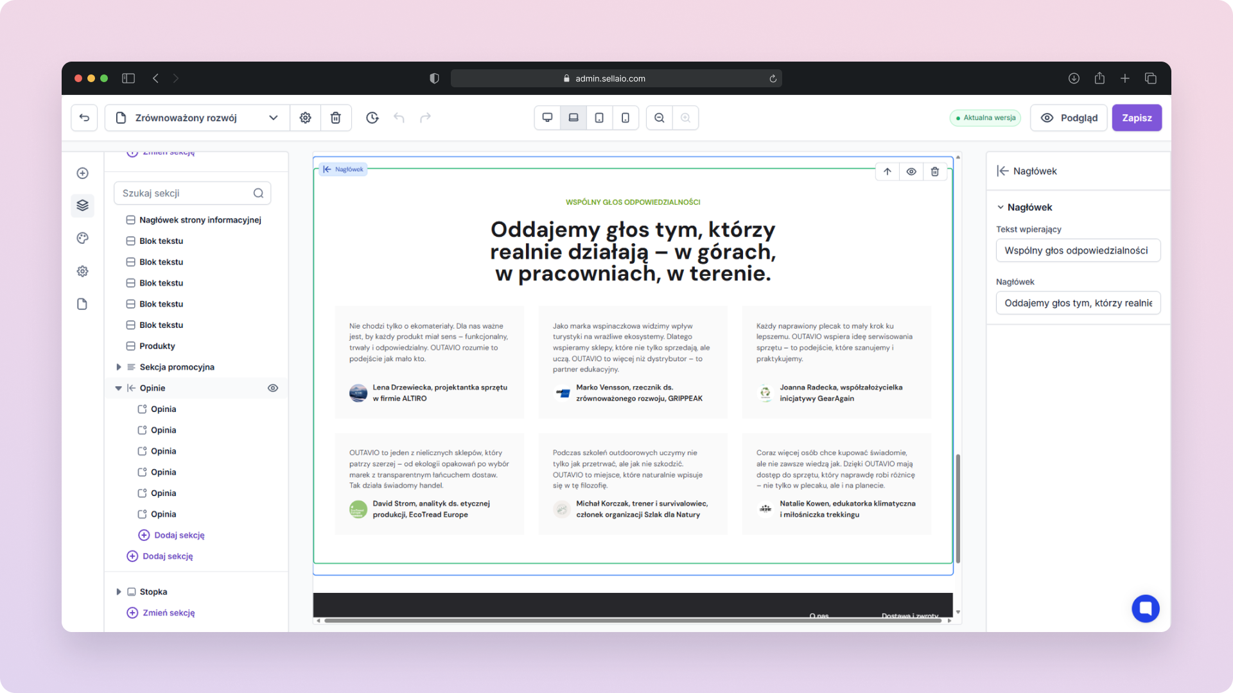
Task: Click the canvas vertical scrollbar thumb
Action: [x=958, y=508]
